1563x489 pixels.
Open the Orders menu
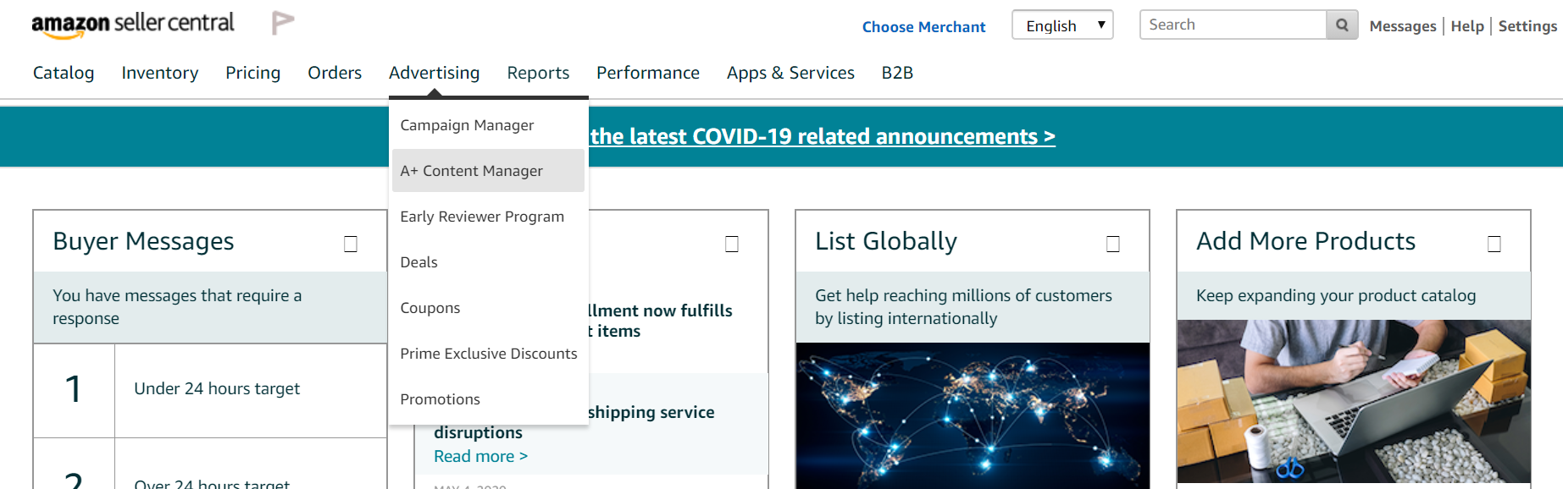[x=335, y=73]
